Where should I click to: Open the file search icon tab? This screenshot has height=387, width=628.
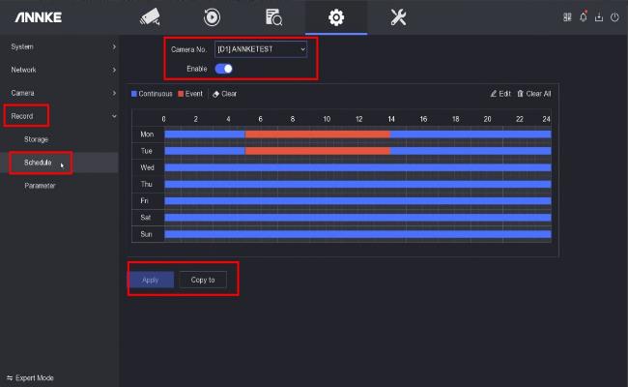(273, 16)
